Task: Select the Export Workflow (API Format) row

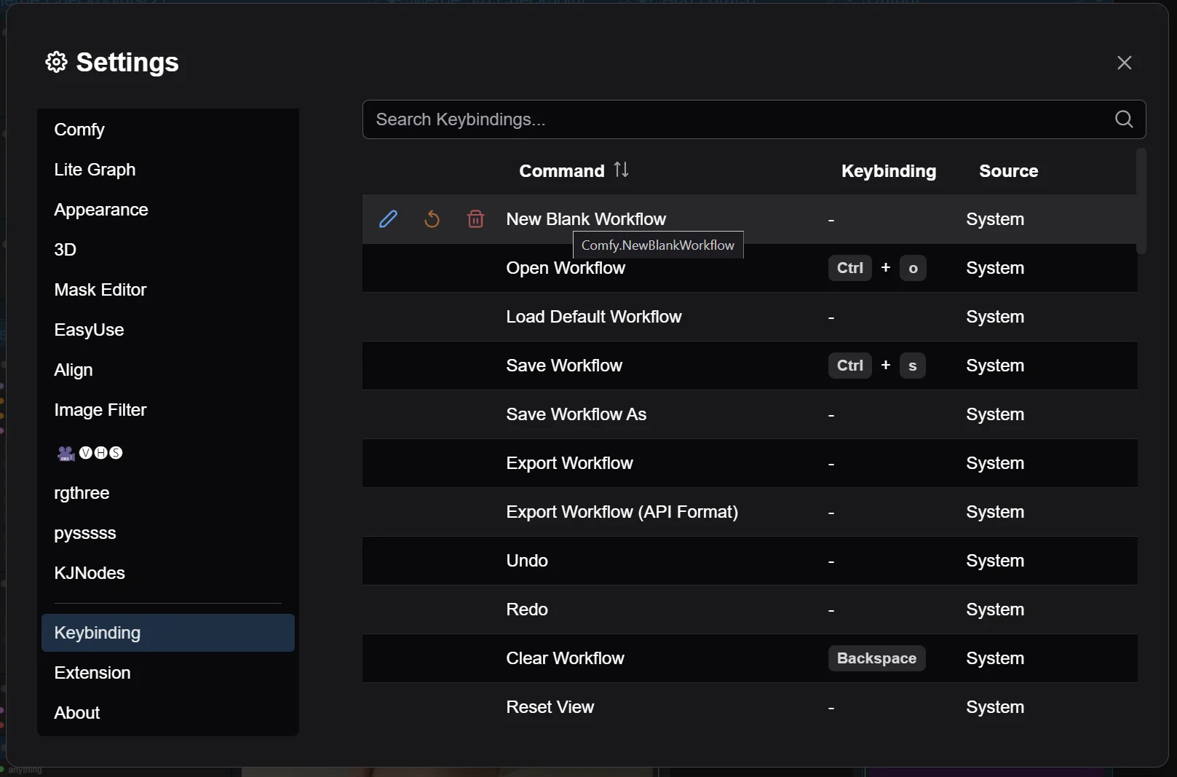Action: 622,512
